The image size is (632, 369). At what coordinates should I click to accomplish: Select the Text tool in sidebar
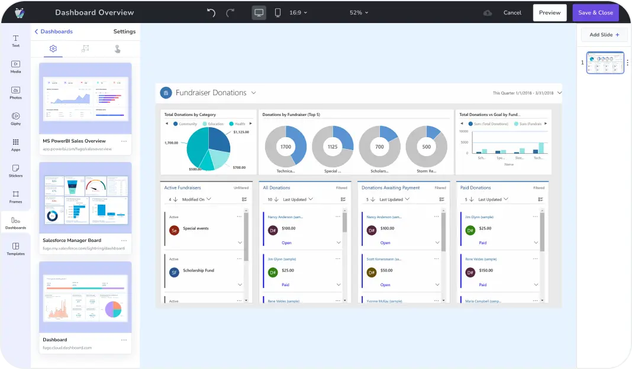[x=16, y=41]
